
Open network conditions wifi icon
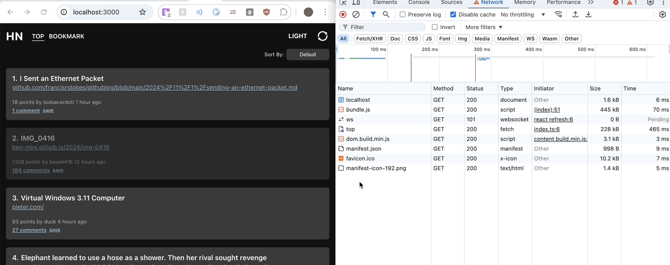tap(558, 14)
